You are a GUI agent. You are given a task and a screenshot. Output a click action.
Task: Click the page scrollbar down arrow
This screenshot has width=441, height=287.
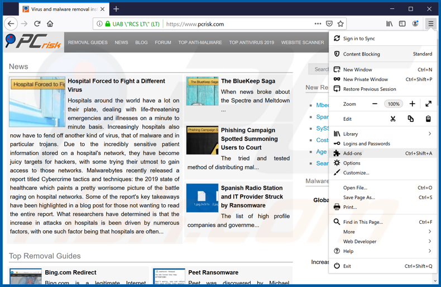click(435, 281)
